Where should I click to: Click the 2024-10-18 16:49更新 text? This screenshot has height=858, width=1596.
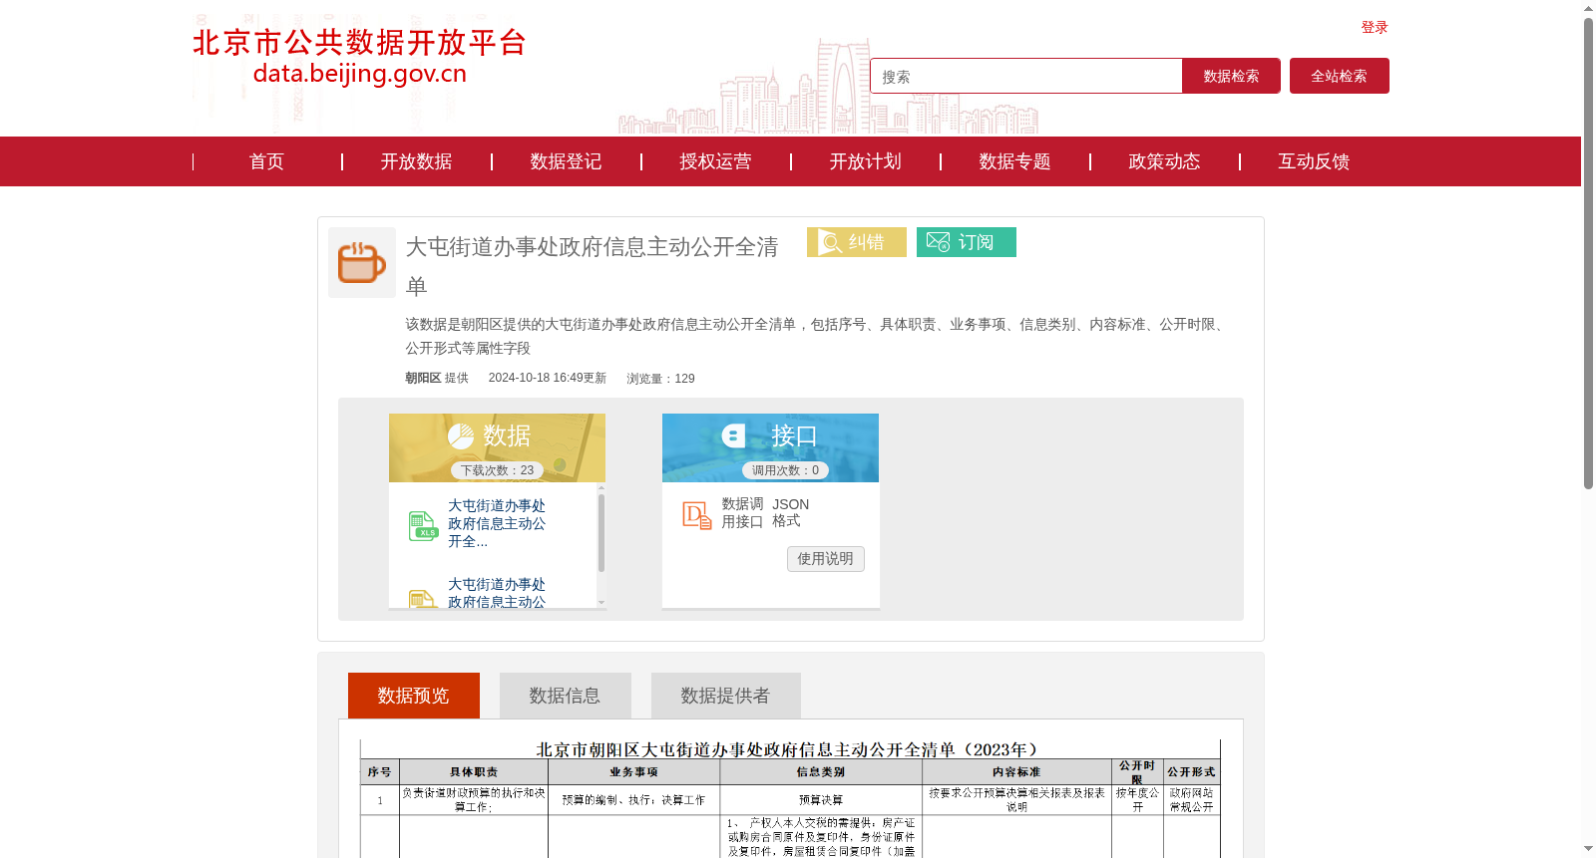tap(547, 378)
